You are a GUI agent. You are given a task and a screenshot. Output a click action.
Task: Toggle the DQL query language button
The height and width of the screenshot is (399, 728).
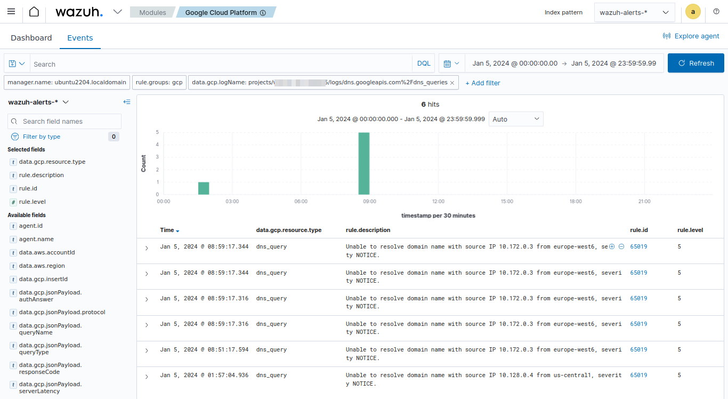coord(424,63)
